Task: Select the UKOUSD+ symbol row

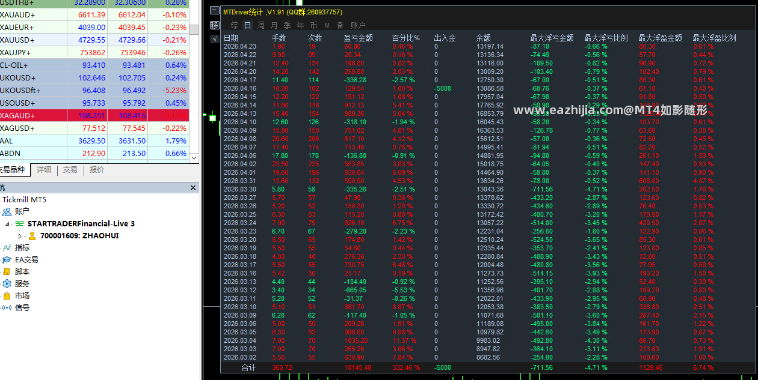Action: pos(94,77)
